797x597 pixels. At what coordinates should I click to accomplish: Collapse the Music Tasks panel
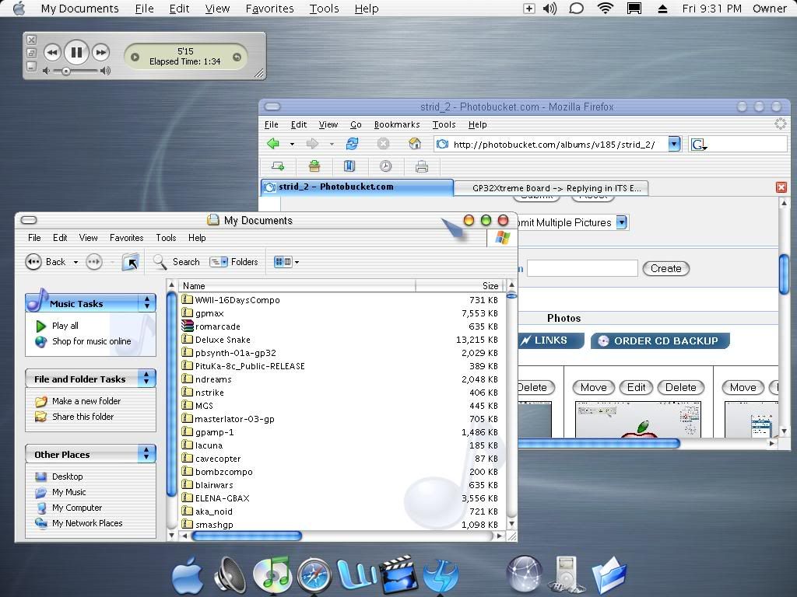(147, 302)
